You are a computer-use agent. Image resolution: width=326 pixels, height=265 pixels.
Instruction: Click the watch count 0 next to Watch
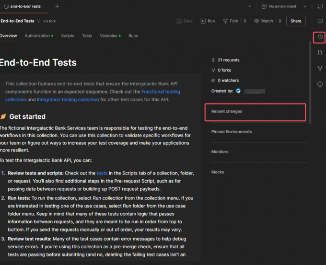click(279, 21)
